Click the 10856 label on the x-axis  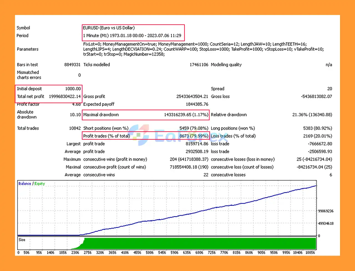click(310, 252)
